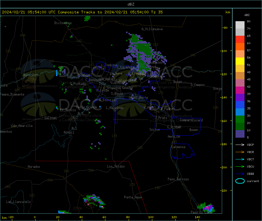Click the 'Paso_Barroso' map label

178,179
